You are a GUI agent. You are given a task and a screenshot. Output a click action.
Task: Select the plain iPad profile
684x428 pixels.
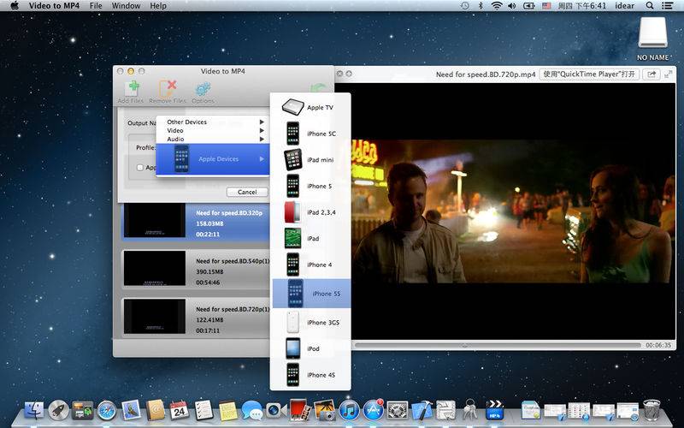[x=310, y=239]
